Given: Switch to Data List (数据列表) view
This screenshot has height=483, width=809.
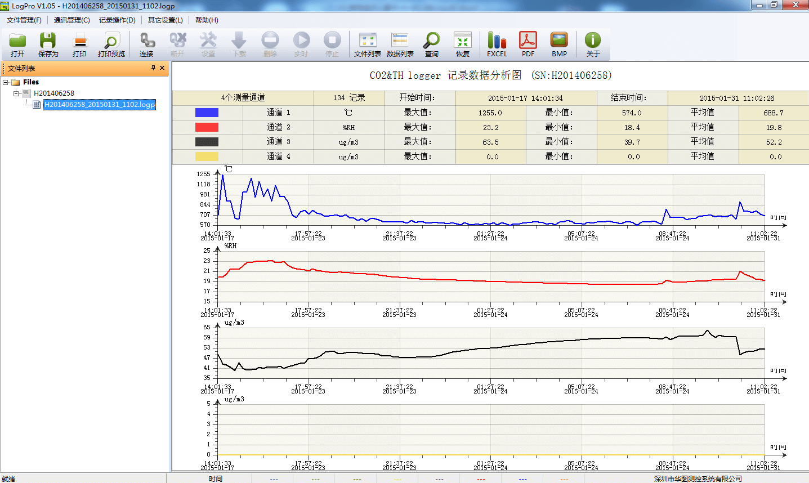Looking at the screenshot, I should 400,44.
